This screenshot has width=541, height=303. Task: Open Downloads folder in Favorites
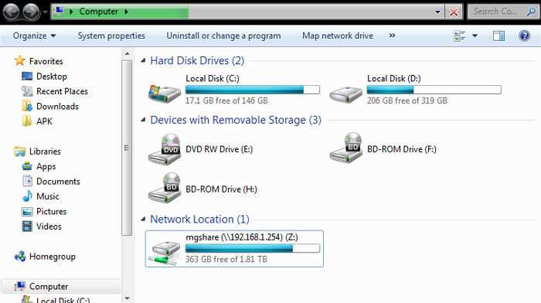[x=57, y=107]
